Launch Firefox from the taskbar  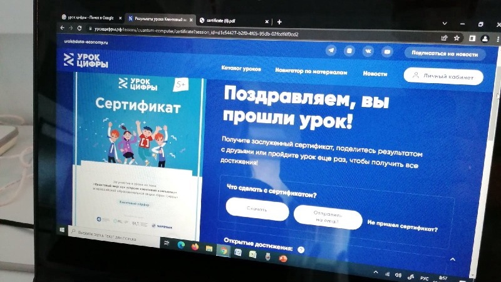(x=195, y=246)
